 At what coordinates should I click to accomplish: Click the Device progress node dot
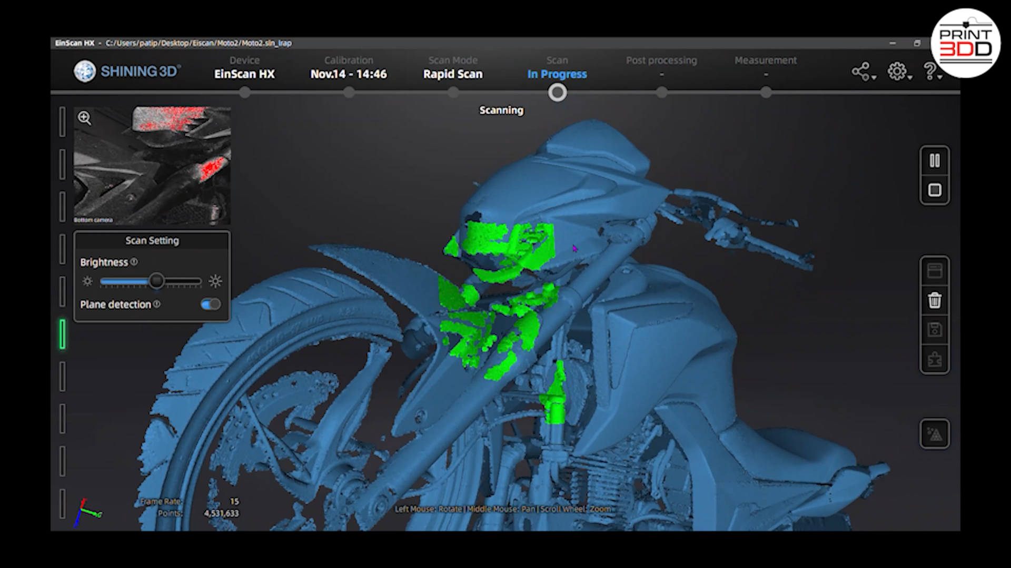[x=244, y=93]
